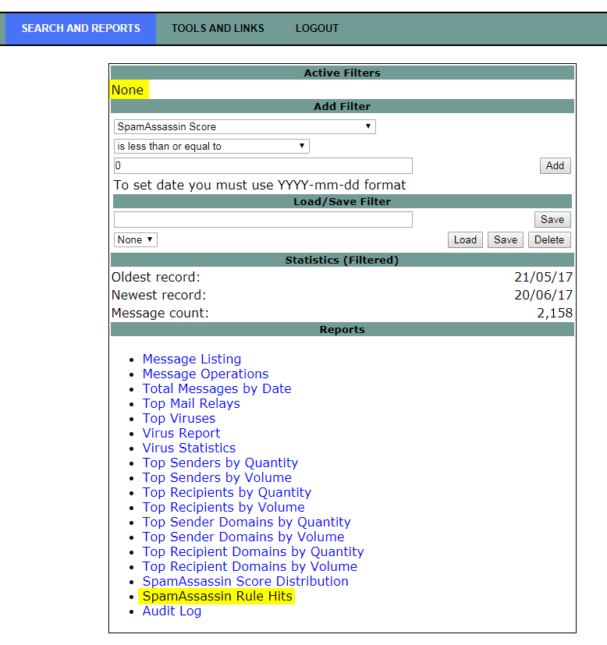Open the SpamAssassin Score filter field dropdown
The height and width of the screenshot is (645, 607).
click(244, 126)
